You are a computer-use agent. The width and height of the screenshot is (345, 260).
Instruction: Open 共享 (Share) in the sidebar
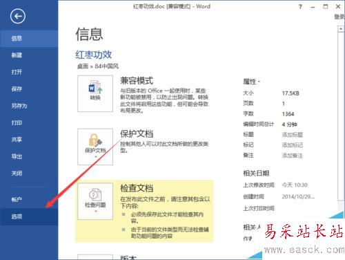pos(29,140)
